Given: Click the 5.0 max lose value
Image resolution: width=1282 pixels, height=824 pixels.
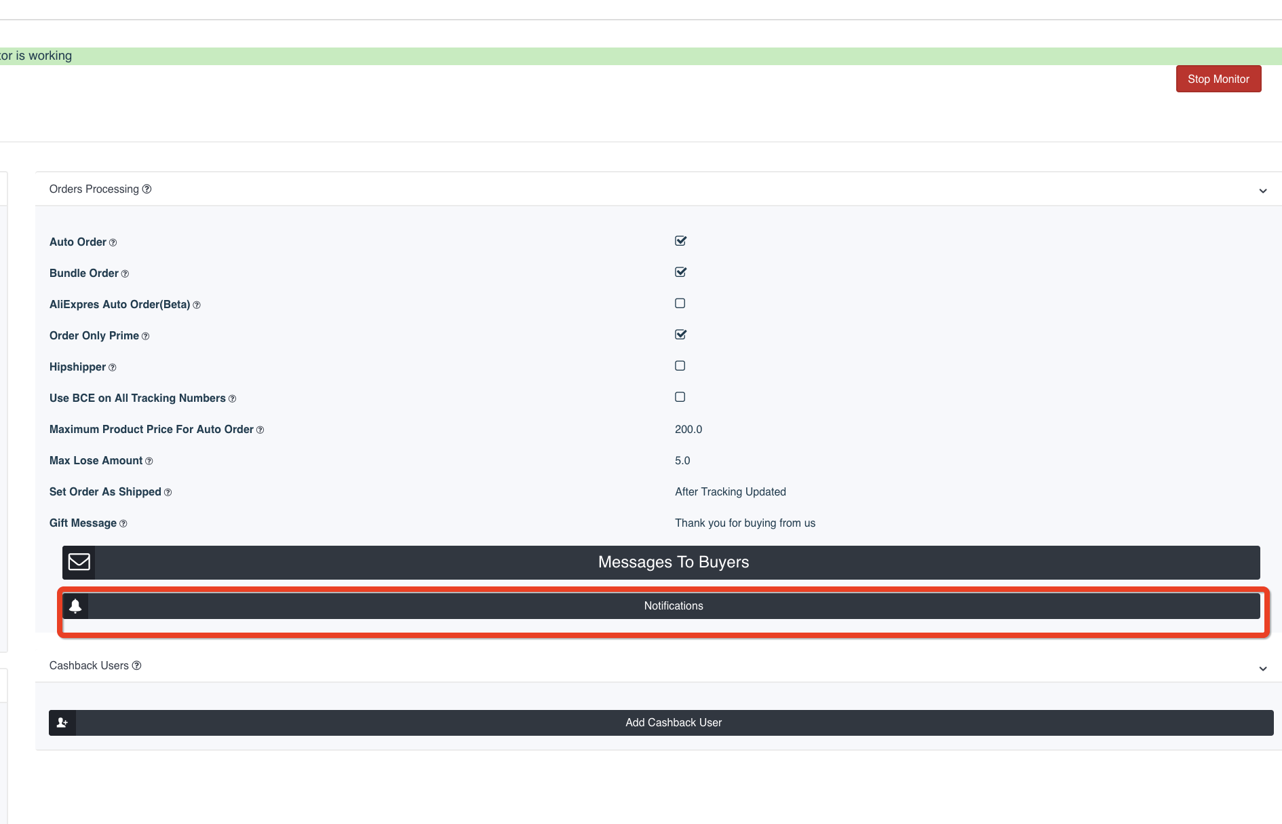Looking at the screenshot, I should 682,461.
